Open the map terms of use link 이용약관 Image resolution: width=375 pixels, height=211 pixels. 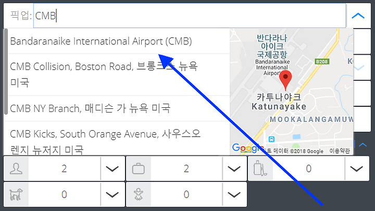(340, 151)
